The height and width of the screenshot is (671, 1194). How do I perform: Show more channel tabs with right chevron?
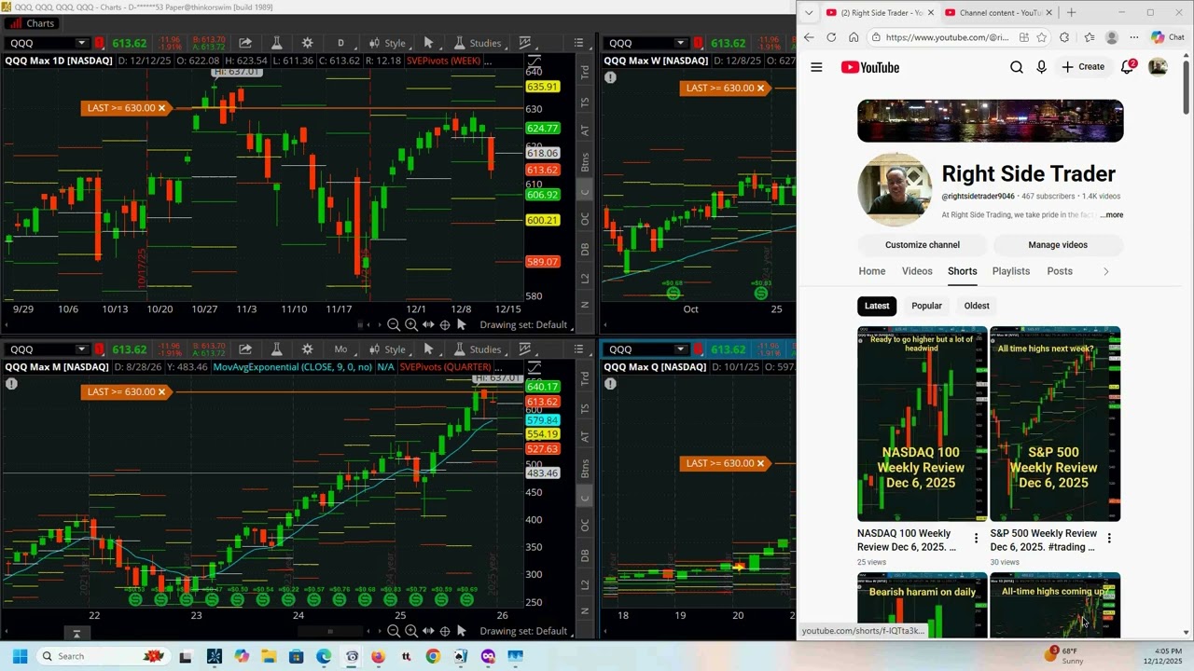point(1106,271)
